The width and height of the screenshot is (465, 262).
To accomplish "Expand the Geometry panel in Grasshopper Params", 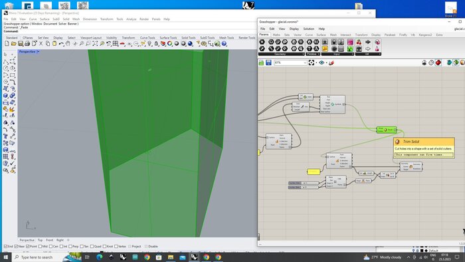I will (304, 54).
